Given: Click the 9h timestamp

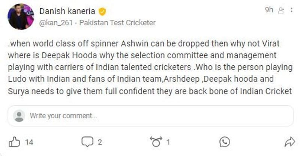Looking at the screenshot, I should click(269, 10).
